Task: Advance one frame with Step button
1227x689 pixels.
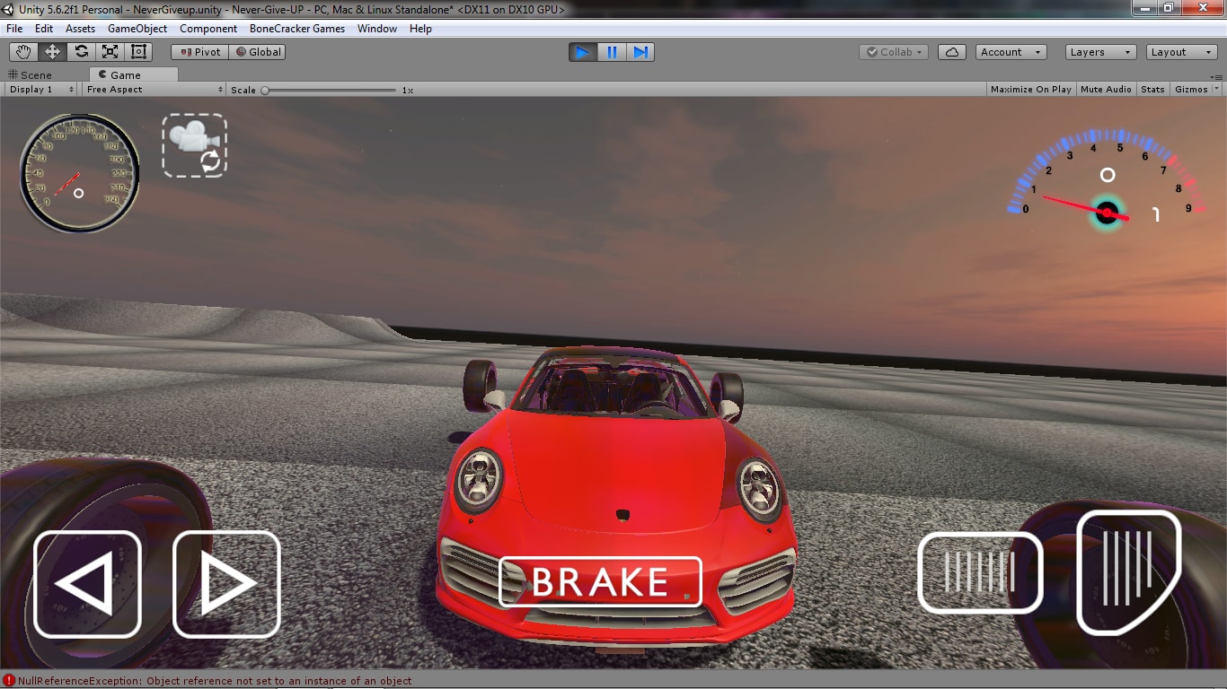Action: tap(640, 52)
